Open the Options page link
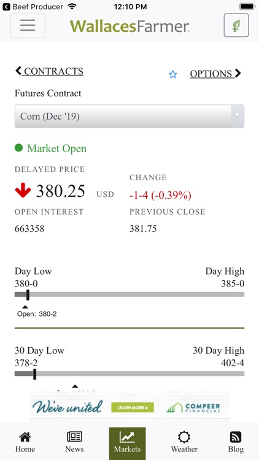This screenshot has width=259, height=460. point(215,74)
